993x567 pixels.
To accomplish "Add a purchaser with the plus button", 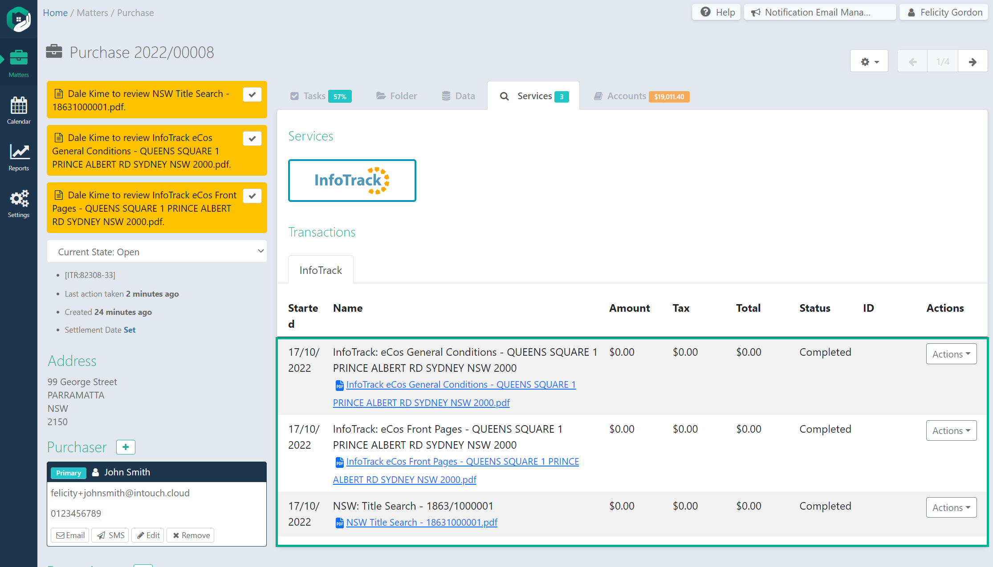I will click(x=126, y=447).
